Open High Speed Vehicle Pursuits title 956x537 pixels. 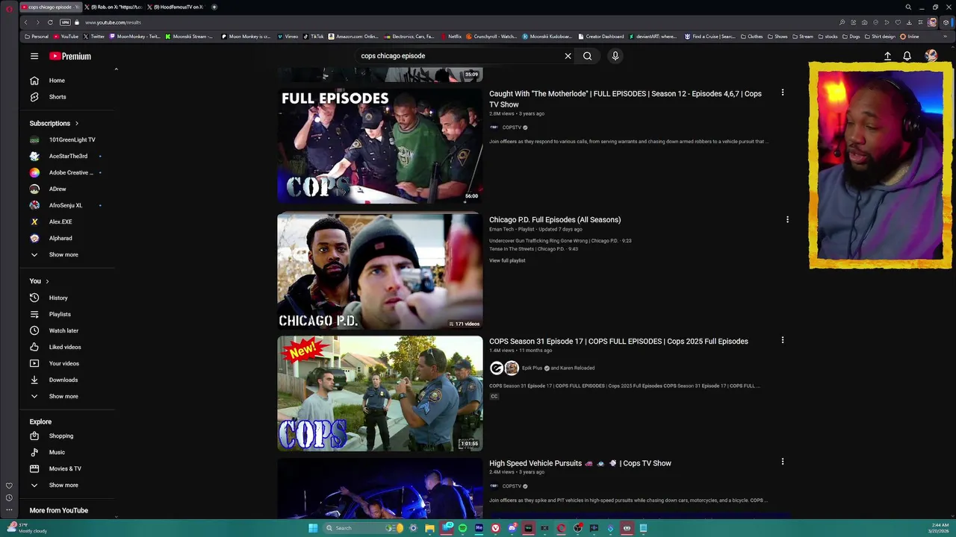[580, 463]
